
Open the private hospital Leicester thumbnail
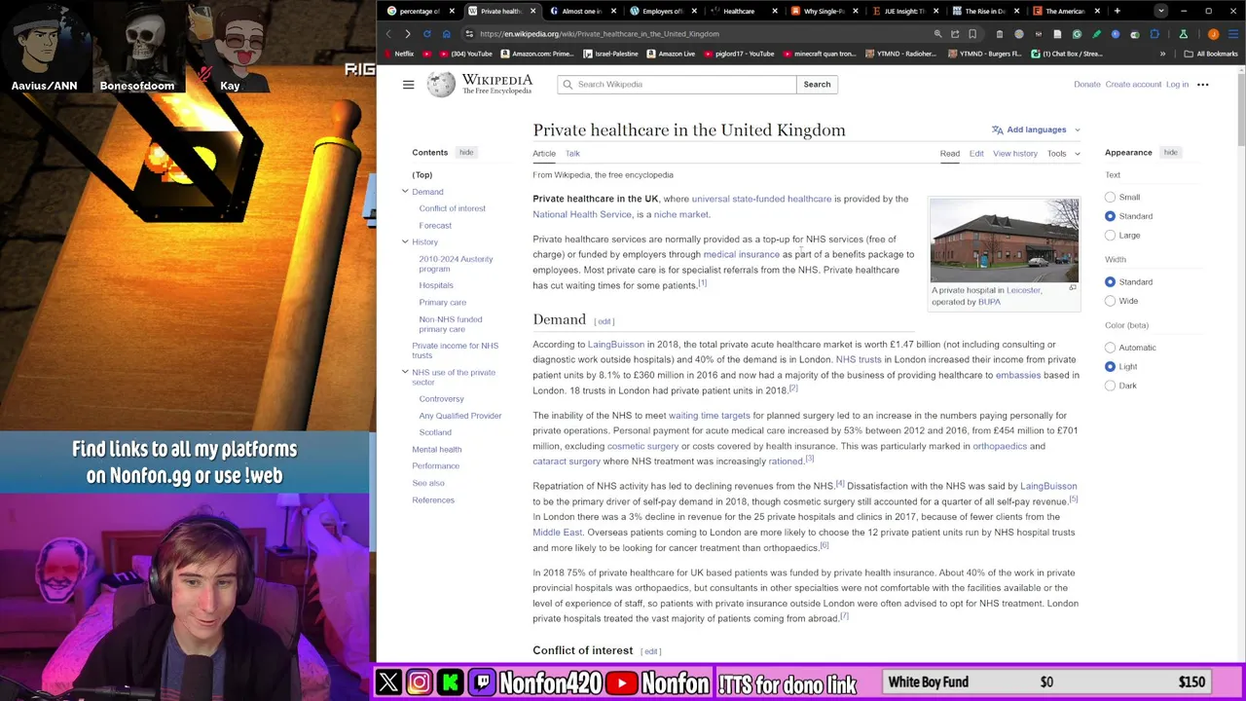tap(1004, 240)
